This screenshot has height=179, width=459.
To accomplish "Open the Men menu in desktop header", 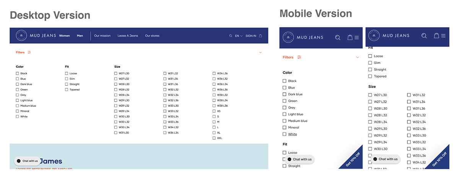I will [80, 36].
